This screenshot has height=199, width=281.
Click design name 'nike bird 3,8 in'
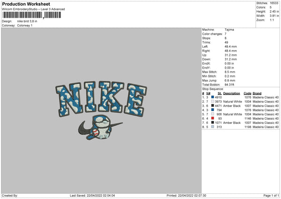coord(27,21)
